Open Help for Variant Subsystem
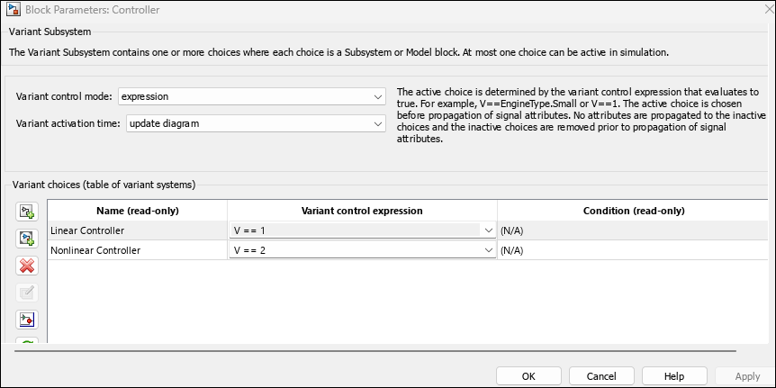The image size is (776, 388). tap(673, 376)
